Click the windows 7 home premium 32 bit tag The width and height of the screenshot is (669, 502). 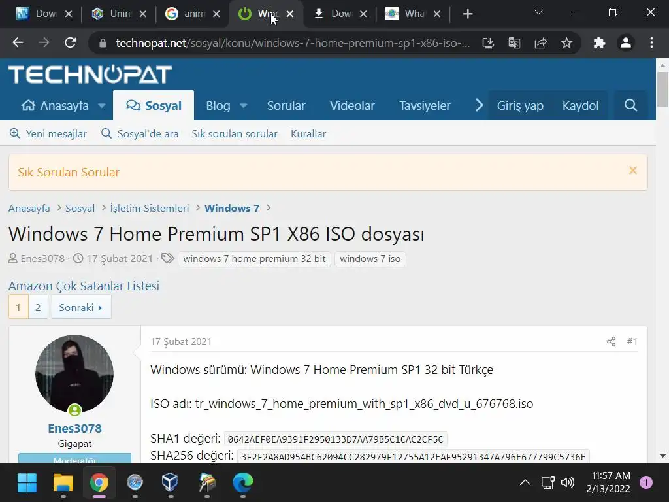(254, 259)
